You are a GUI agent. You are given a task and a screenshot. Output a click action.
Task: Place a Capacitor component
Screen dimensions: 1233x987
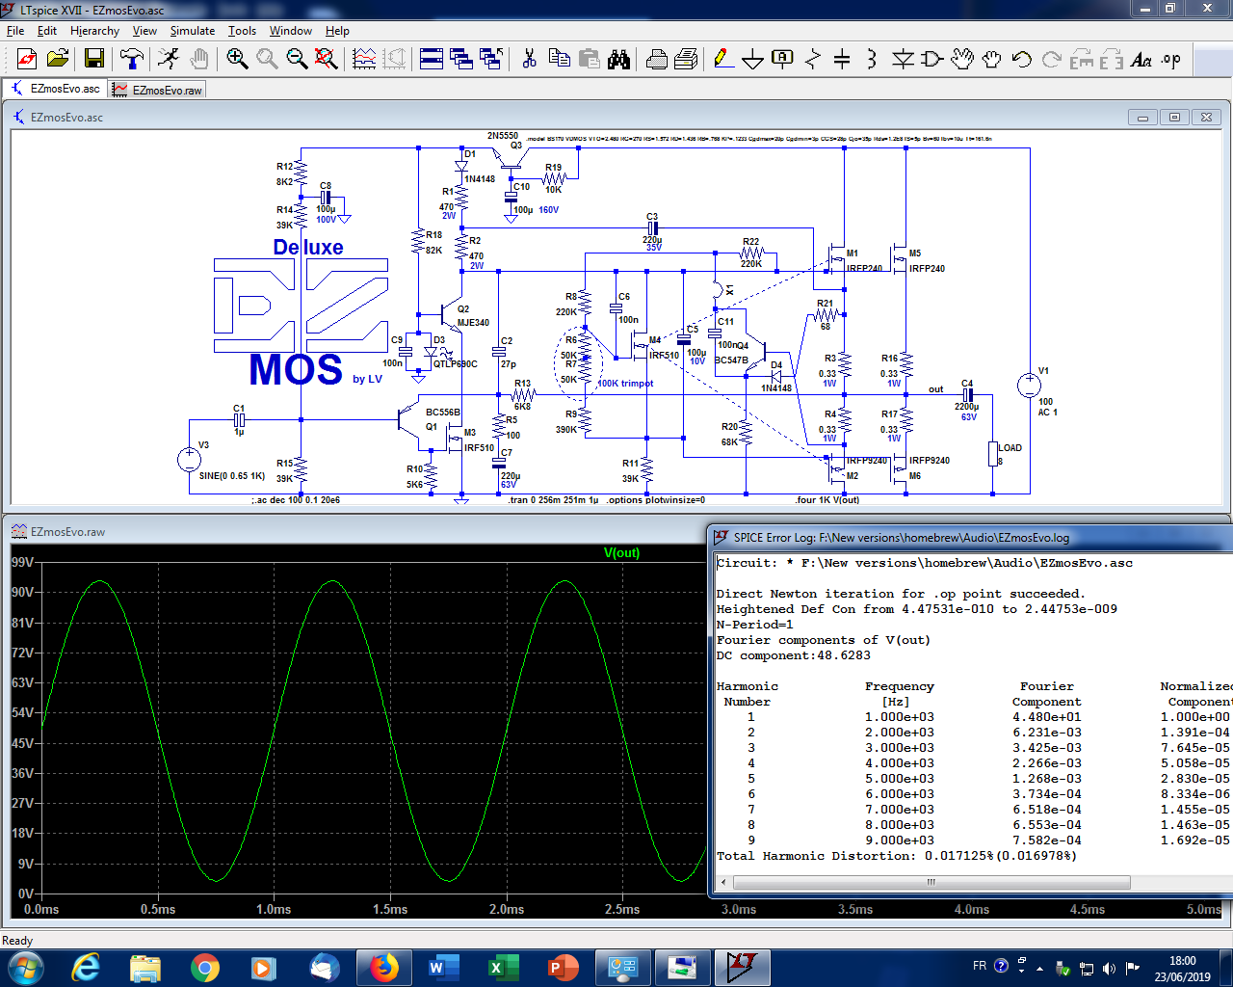click(842, 59)
